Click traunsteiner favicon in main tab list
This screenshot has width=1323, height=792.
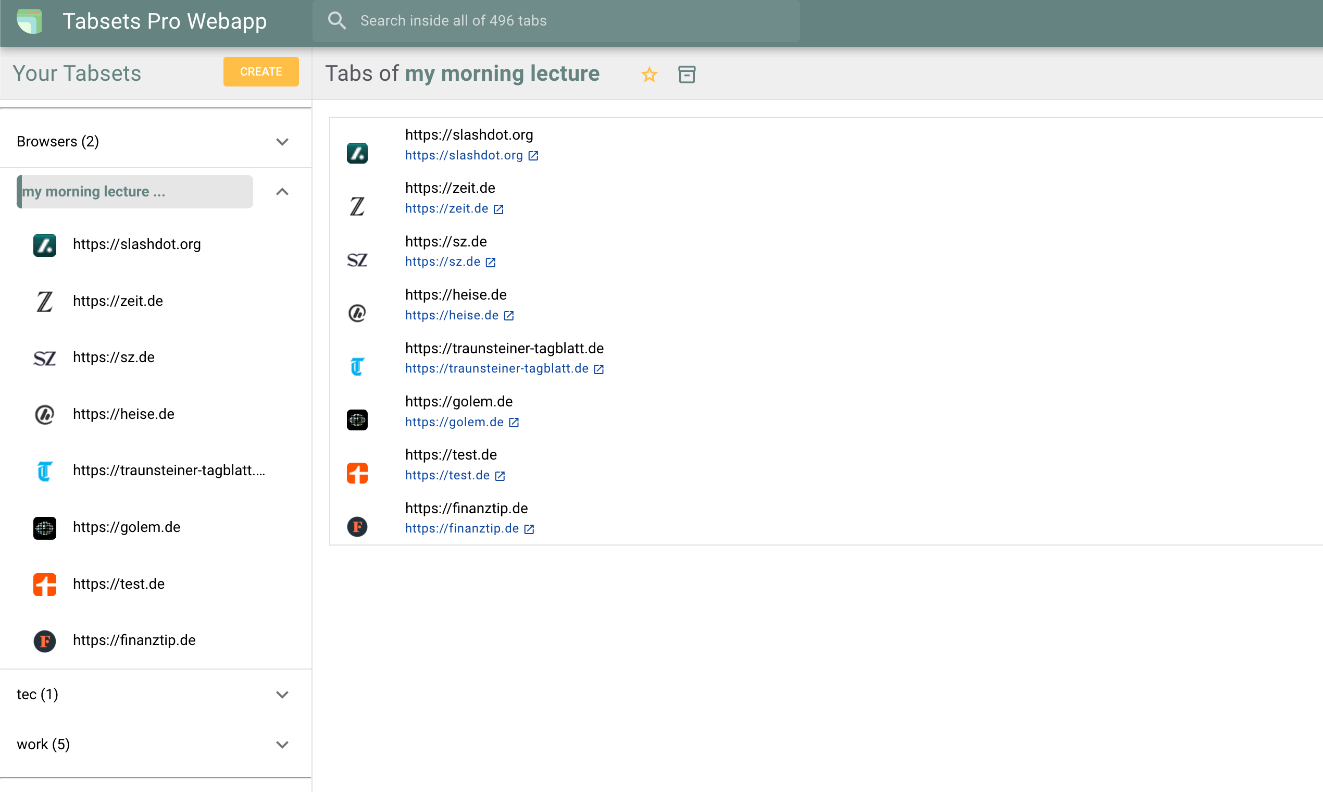pyautogui.click(x=357, y=367)
